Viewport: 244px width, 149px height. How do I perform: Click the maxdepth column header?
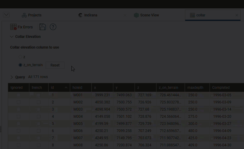pos(195,88)
